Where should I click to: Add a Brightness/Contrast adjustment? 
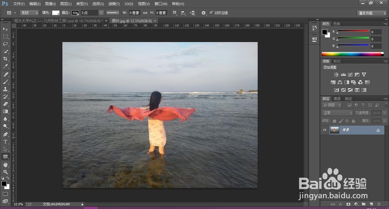click(336, 74)
